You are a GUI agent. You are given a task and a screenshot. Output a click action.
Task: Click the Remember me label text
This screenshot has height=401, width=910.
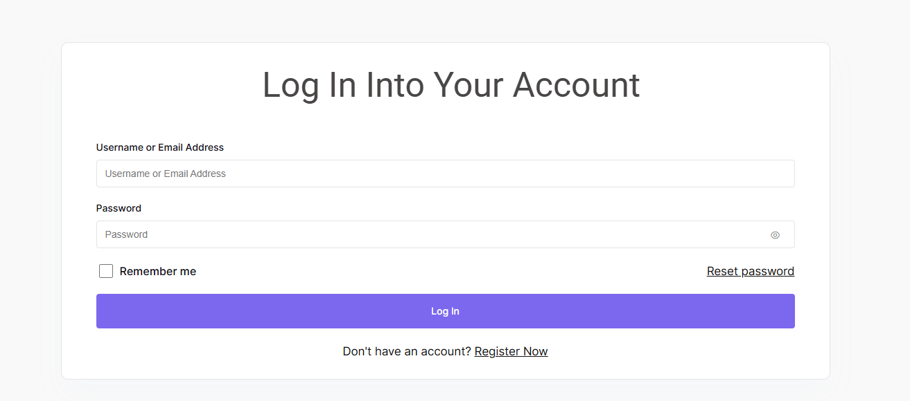[158, 271]
